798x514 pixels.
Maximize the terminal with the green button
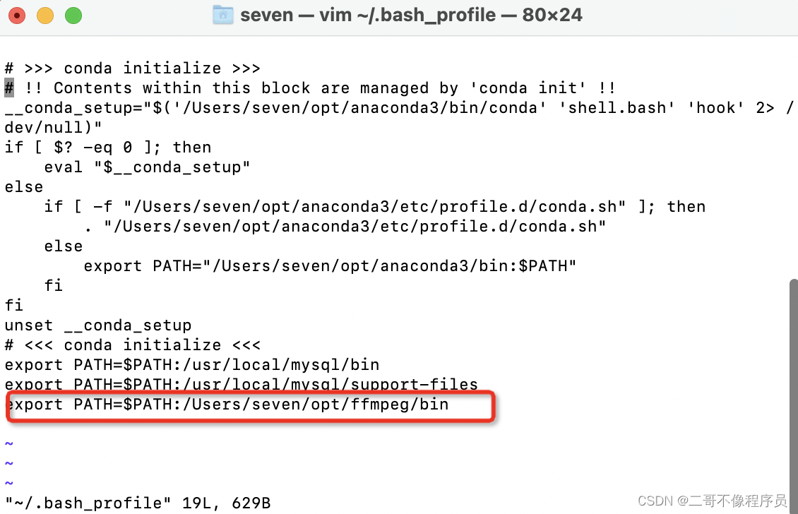point(73,15)
